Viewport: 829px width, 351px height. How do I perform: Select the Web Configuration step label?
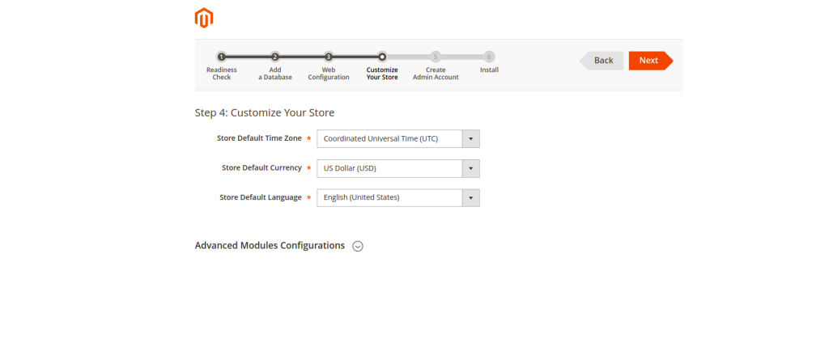pos(329,74)
